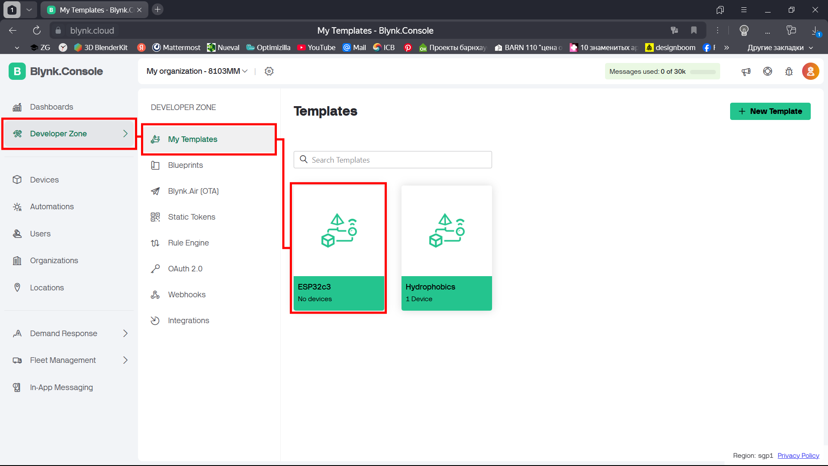Go to Locations

pos(47,288)
